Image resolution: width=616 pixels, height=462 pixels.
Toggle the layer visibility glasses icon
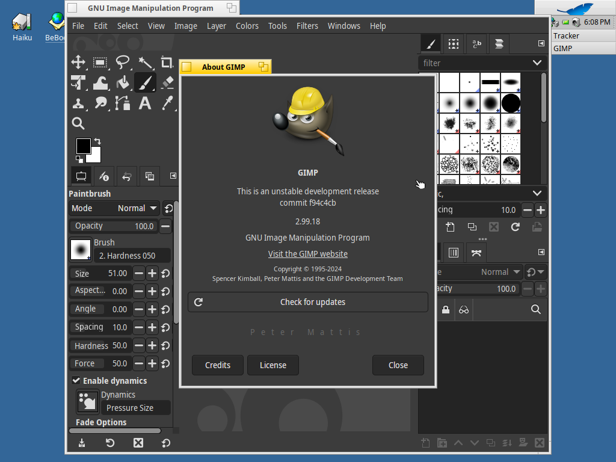[464, 310]
